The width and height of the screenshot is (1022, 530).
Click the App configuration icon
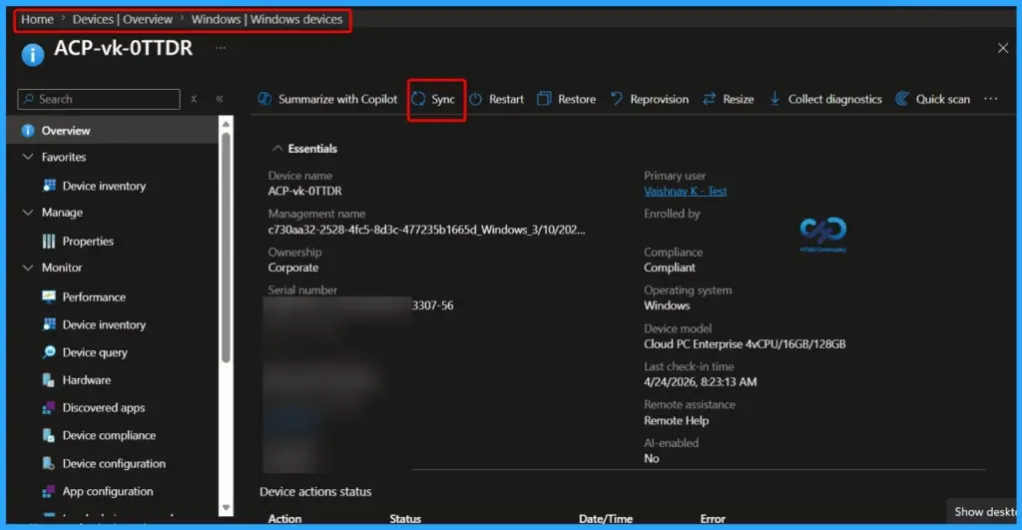coord(49,491)
